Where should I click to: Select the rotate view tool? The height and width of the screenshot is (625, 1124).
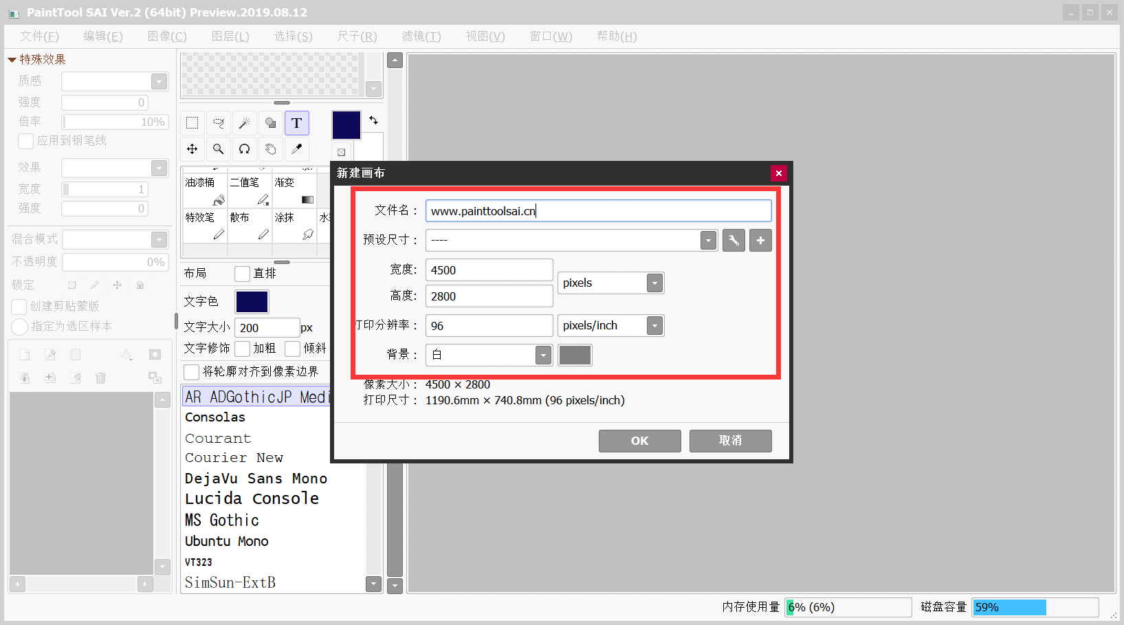(244, 149)
